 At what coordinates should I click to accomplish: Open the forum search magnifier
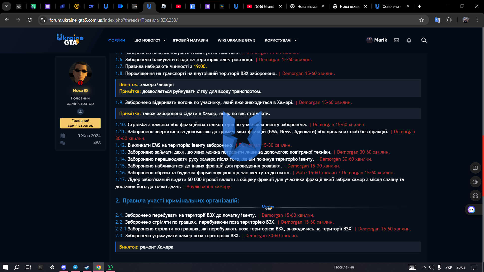pyautogui.click(x=424, y=40)
